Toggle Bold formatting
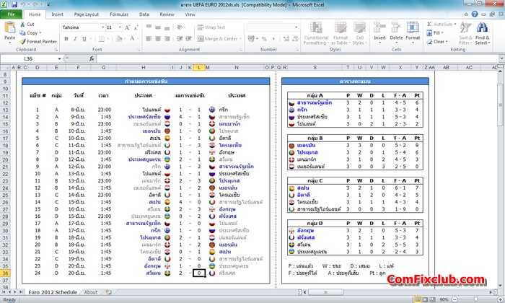This screenshot has width=505, height=303. [x=66, y=39]
